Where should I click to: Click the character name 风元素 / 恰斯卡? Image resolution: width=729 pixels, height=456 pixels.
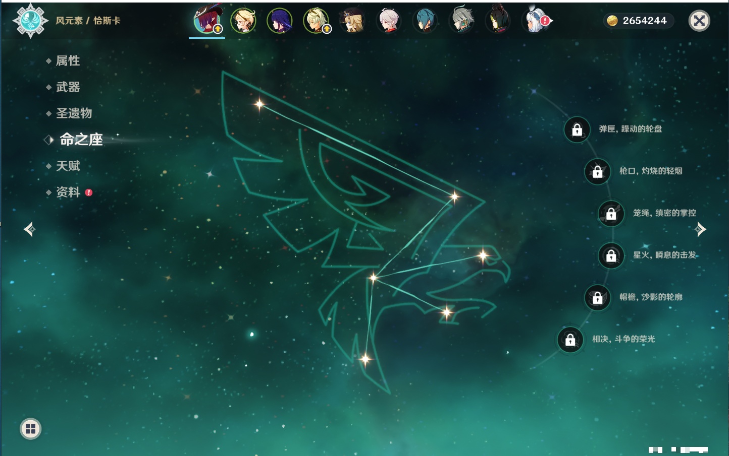[x=88, y=21]
